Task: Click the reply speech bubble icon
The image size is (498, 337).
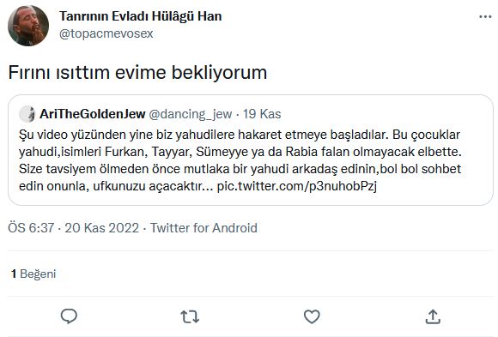Action: point(69,316)
